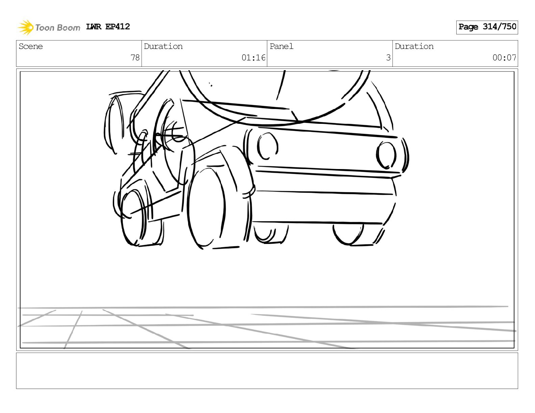Click the truck's right round headlight
Viewport: 535px width, 413px height.
(x=386, y=155)
